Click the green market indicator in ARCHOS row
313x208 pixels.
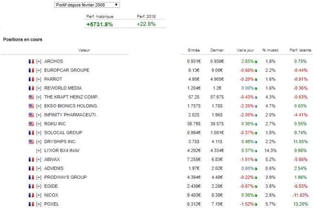[256, 62]
